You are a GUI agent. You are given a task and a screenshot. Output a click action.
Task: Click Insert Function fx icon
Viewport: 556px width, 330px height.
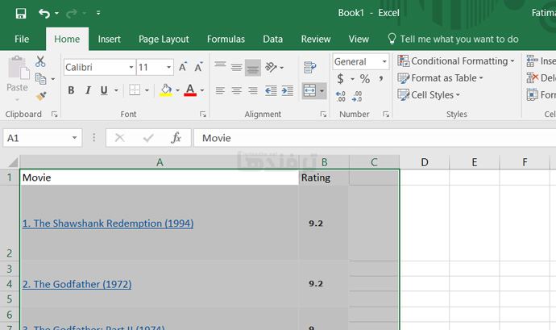click(x=176, y=138)
